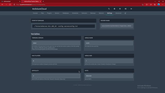This screenshot has width=165, height=93.
Task: Click the Difficulty options description text
Action: pyautogui.click(x=48, y=79)
